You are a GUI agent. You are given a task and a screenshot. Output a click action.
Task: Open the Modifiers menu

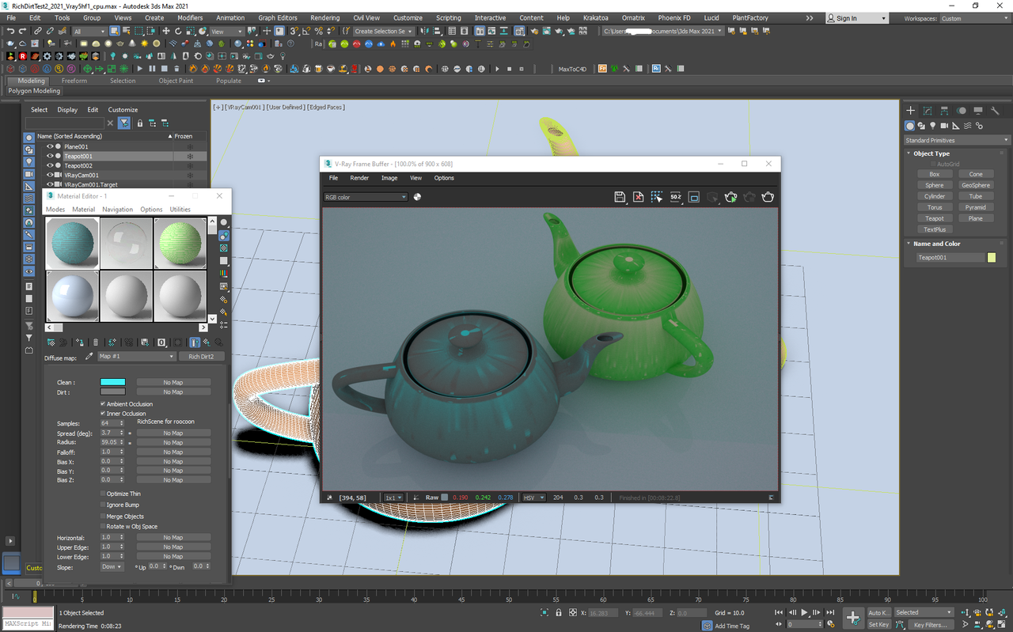point(190,17)
